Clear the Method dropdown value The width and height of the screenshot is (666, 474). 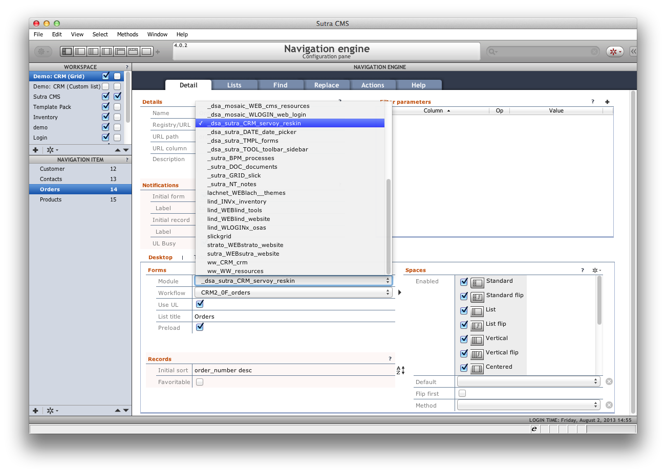[609, 405]
